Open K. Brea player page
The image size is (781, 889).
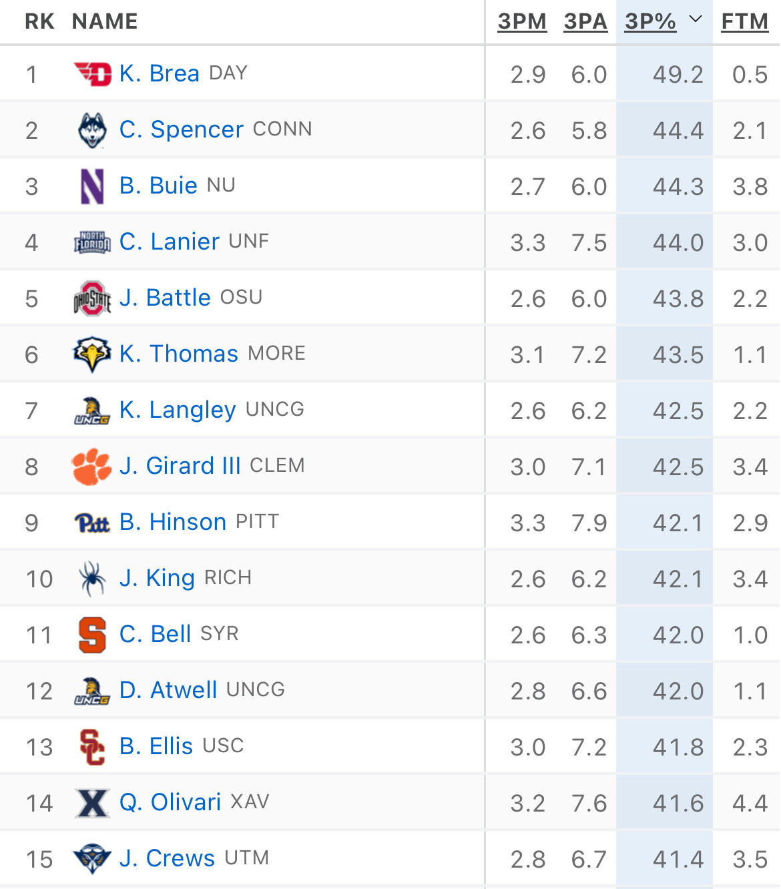click(159, 73)
